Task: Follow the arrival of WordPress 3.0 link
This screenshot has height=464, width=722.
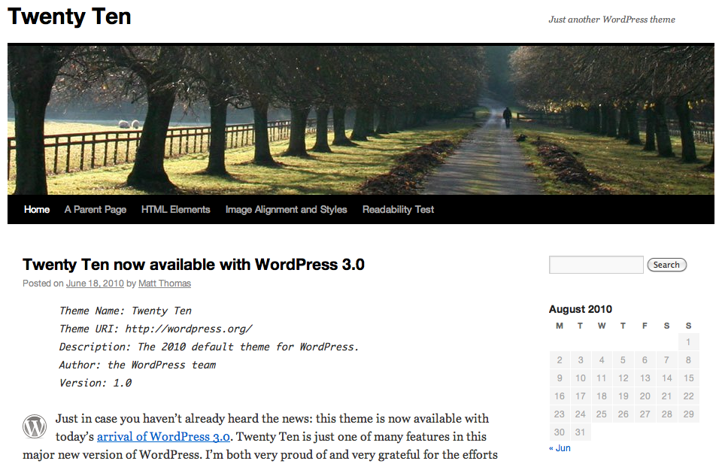Action: pyautogui.click(x=163, y=436)
